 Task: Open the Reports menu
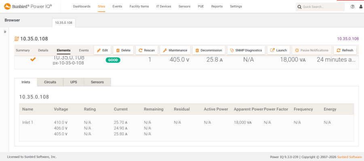217,6
